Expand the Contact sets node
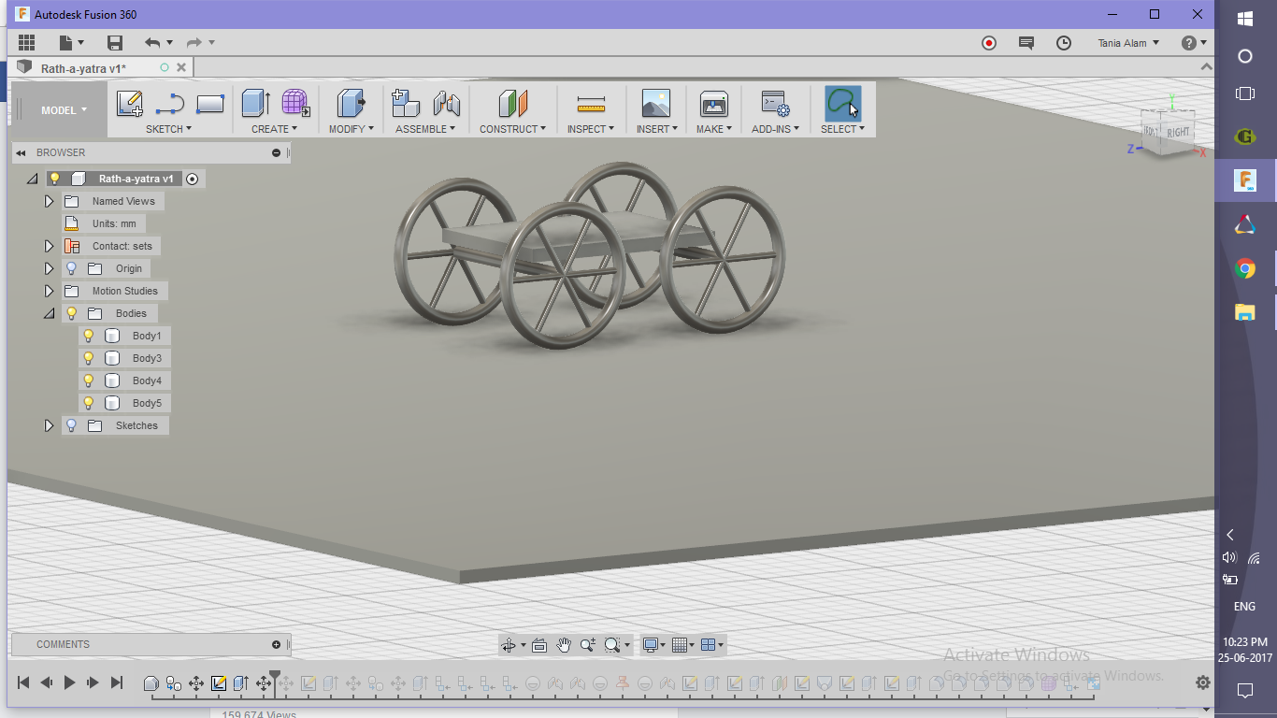1277x718 pixels. 50,246
